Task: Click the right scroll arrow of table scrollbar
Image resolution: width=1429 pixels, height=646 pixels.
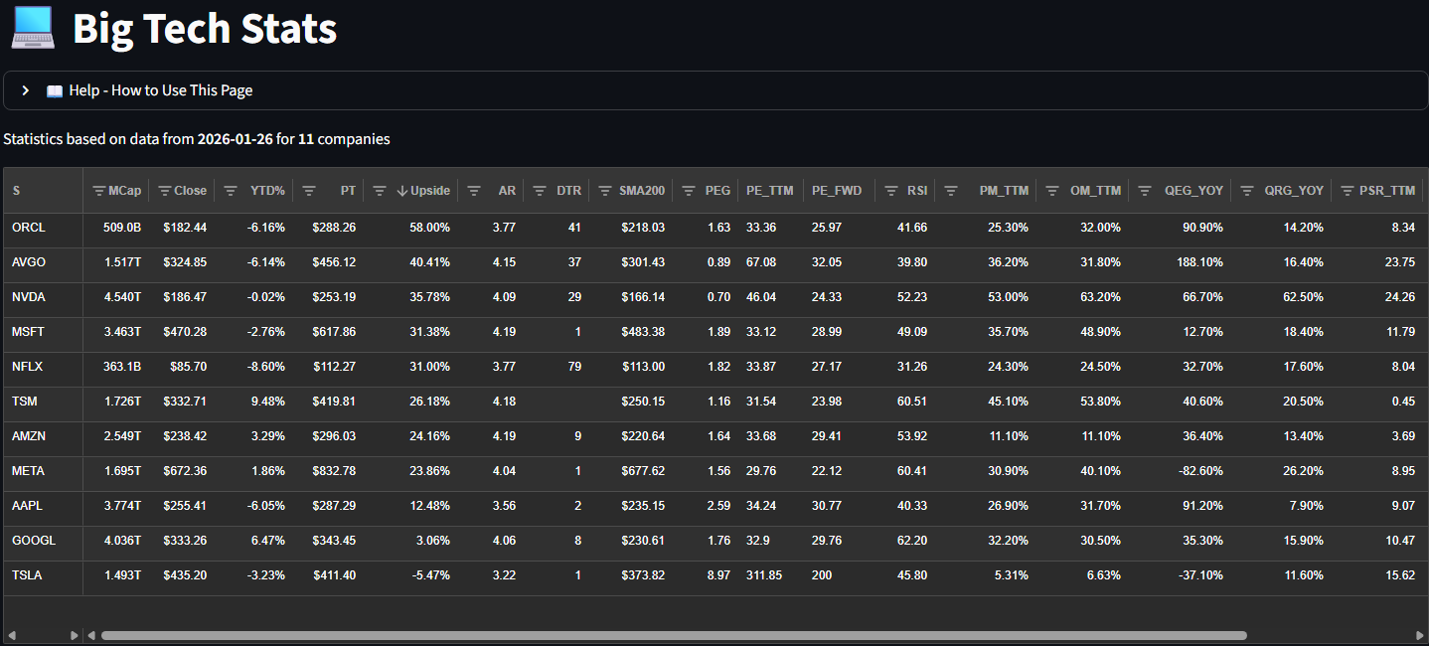Action: click(x=1421, y=635)
